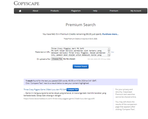Select the result snippet starting Game ini mengusung
Screen dimensions: 148x119
pyautogui.click(x=65, y=94)
